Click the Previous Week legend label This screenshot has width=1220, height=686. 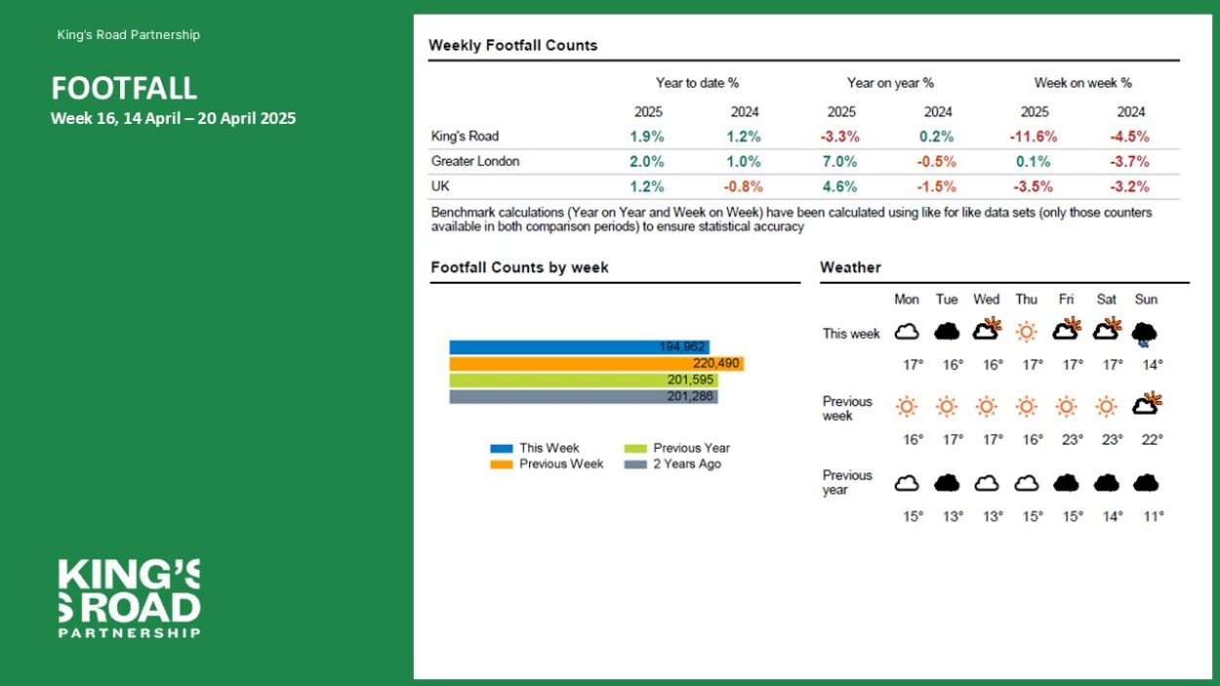(x=561, y=464)
